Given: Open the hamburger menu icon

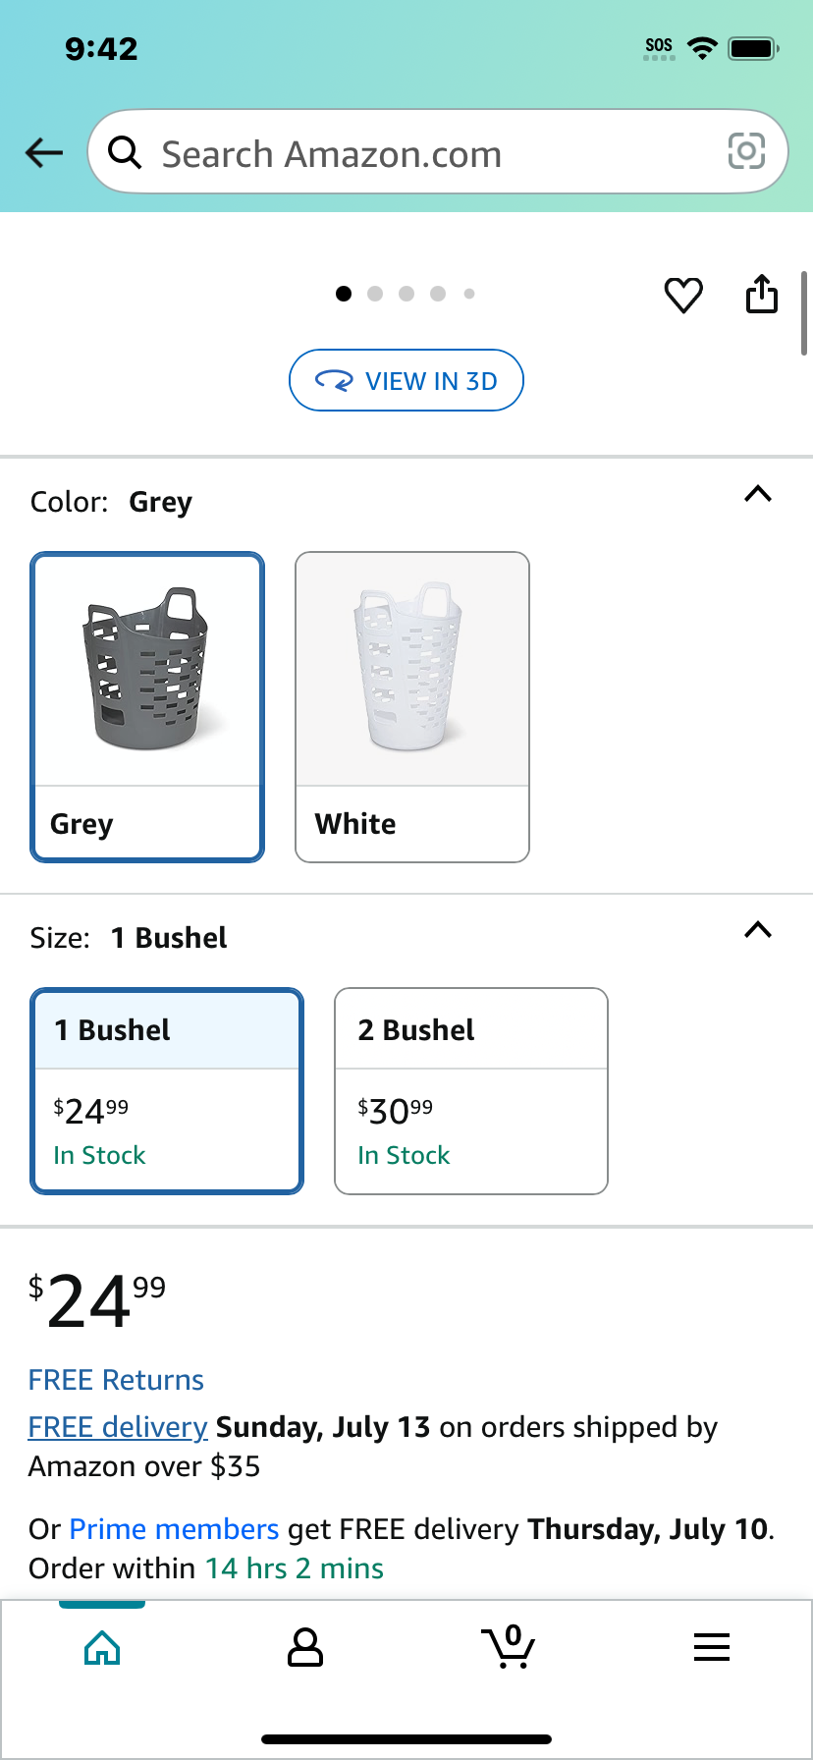Looking at the screenshot, I should click(x=711, y=1647).
